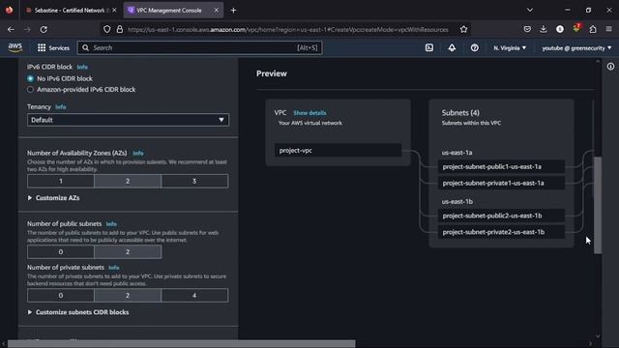Click the Subnets (4) heading
The height and width of the screenshot is (348, 619).
[x=460, y=113]
